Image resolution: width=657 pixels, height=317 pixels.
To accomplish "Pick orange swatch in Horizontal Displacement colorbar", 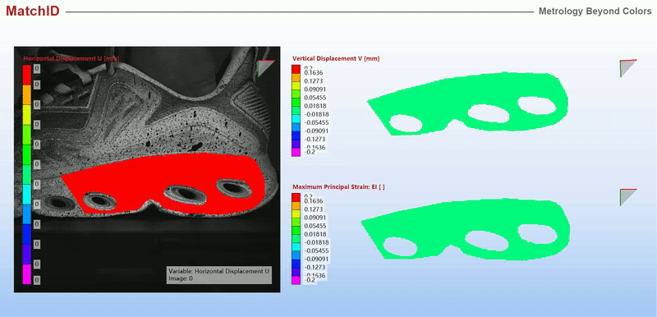I will [x=27, y=94].
